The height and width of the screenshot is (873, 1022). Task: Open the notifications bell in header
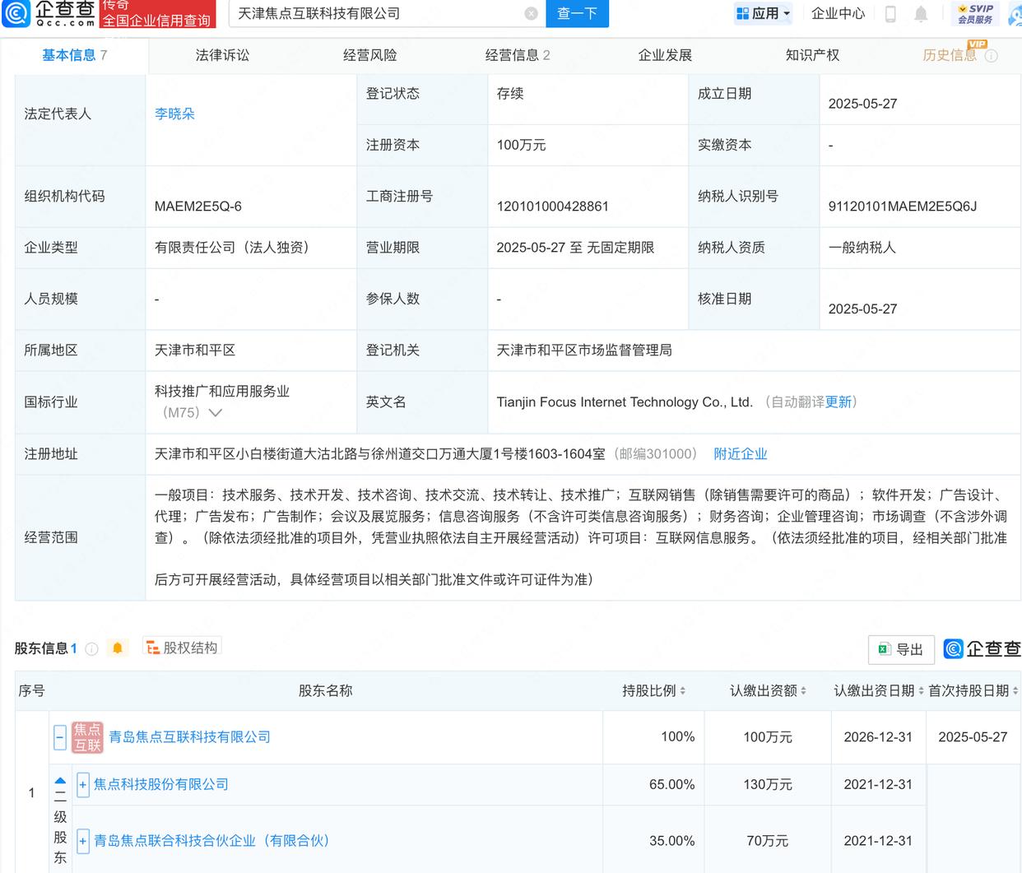coord(921,14)
